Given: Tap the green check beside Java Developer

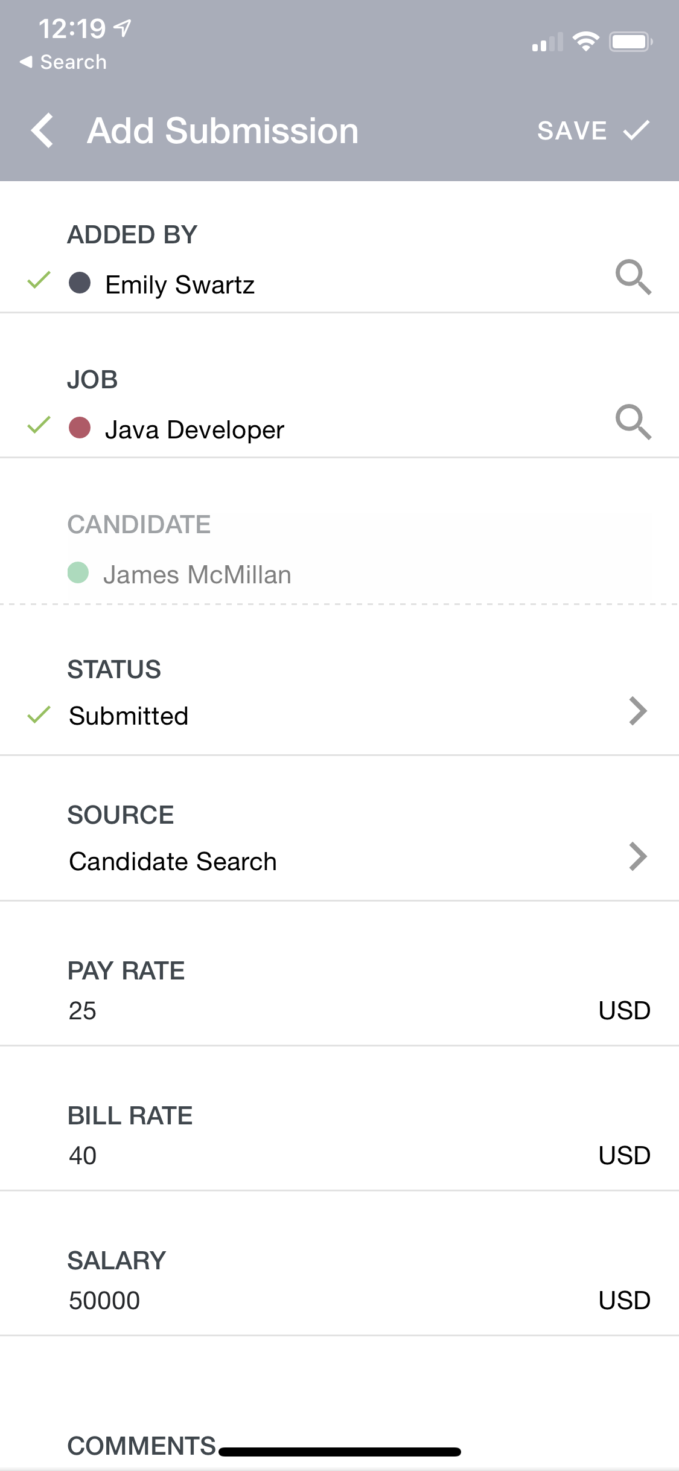Looking at the screenshot, I should tap(39, 425).
